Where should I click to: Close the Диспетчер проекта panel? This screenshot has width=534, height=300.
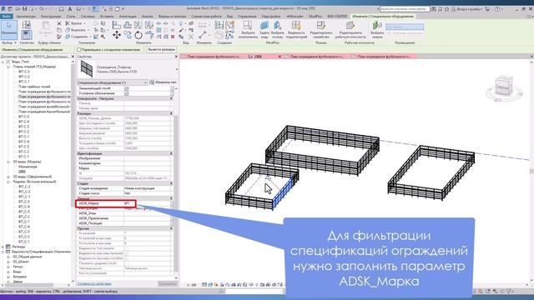[73, 57]
